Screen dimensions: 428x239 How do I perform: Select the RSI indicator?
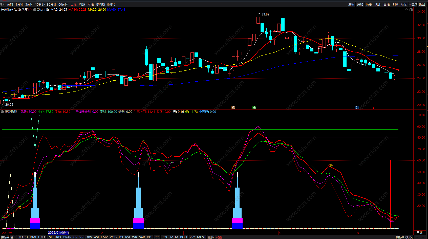click(x=127, y=237)
